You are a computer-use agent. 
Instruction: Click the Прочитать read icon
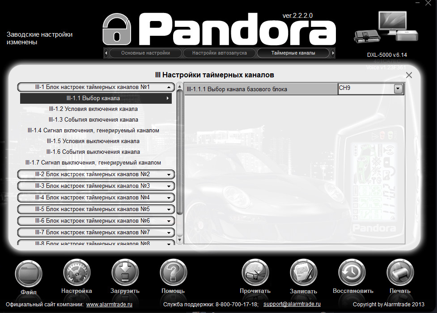coord(255,273)
